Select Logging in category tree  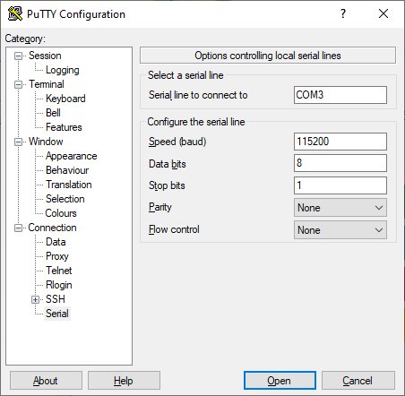pos(63,70)
